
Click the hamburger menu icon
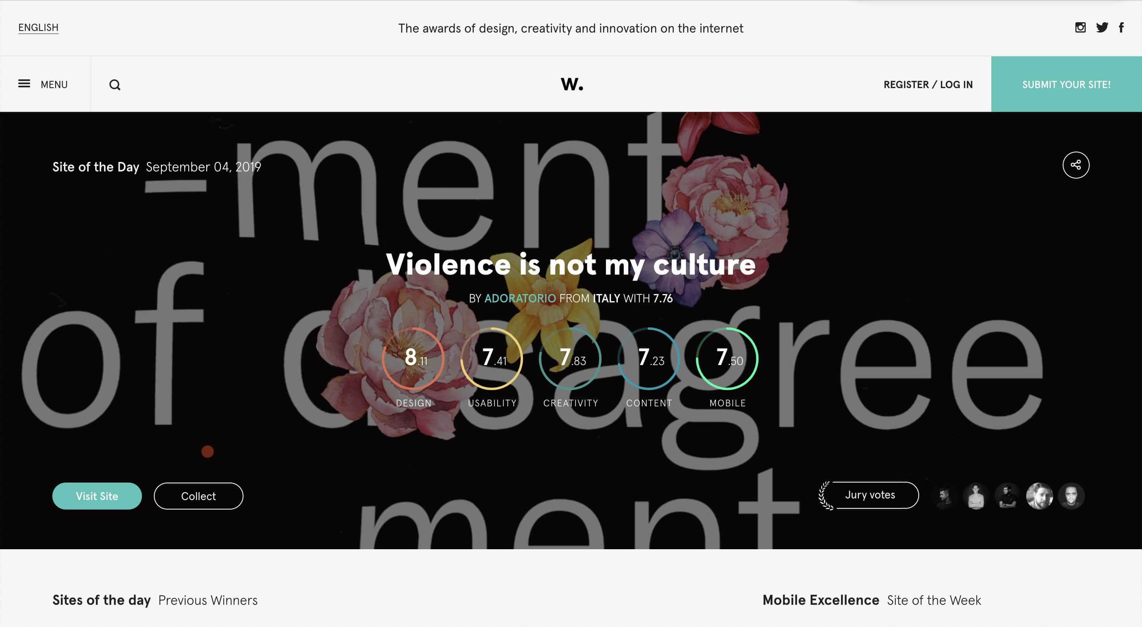[22, 83]
